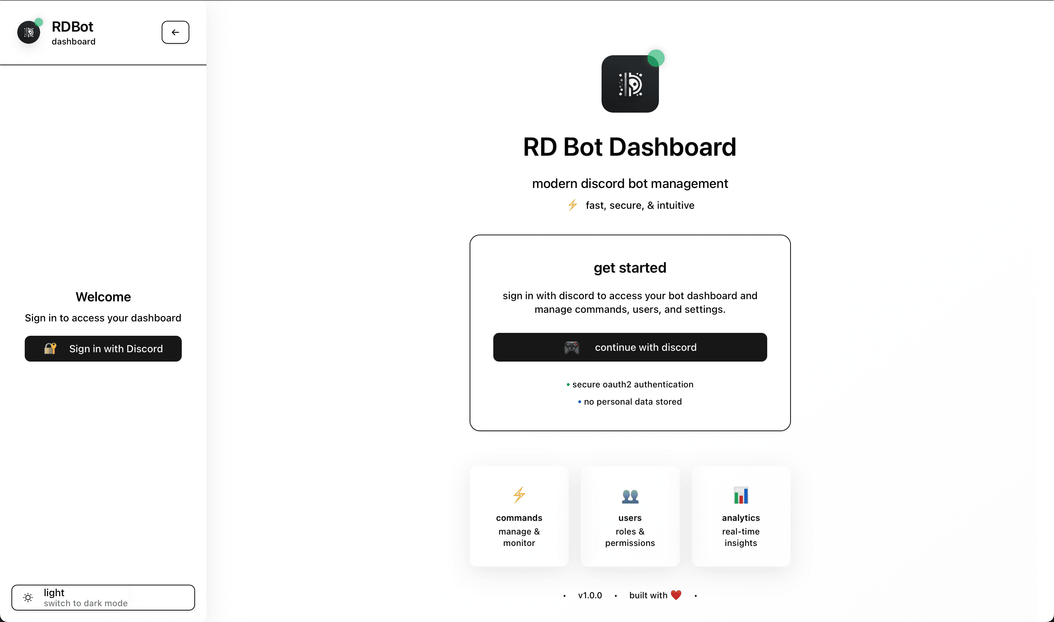Click the large RD Bot app icon
Viewport: 1054px width, 622px height.
[x=630, y=84]
